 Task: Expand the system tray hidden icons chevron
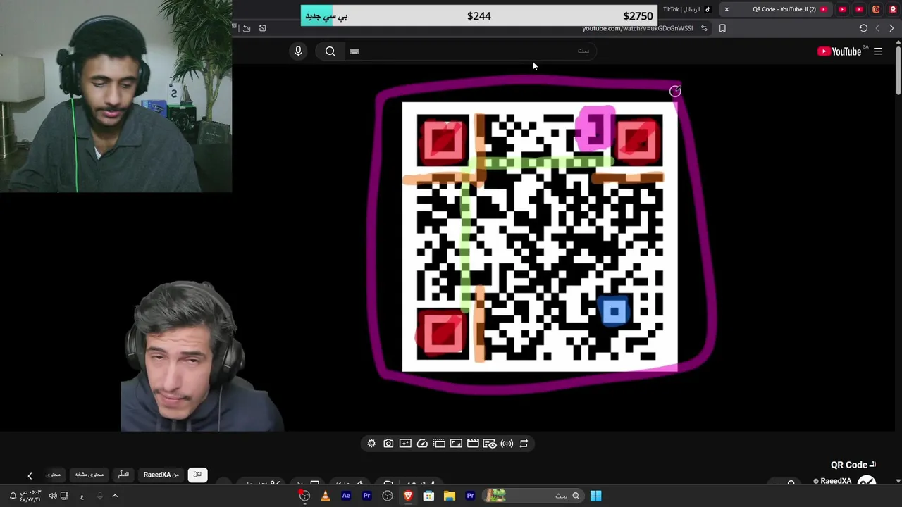pos(115,496)
